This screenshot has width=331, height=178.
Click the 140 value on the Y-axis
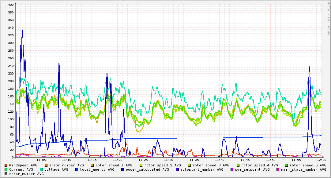pyautogui.click(x=11, y=104)
